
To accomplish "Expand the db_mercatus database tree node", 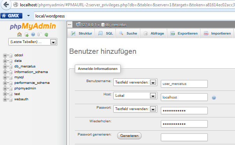I will point(5,66).
